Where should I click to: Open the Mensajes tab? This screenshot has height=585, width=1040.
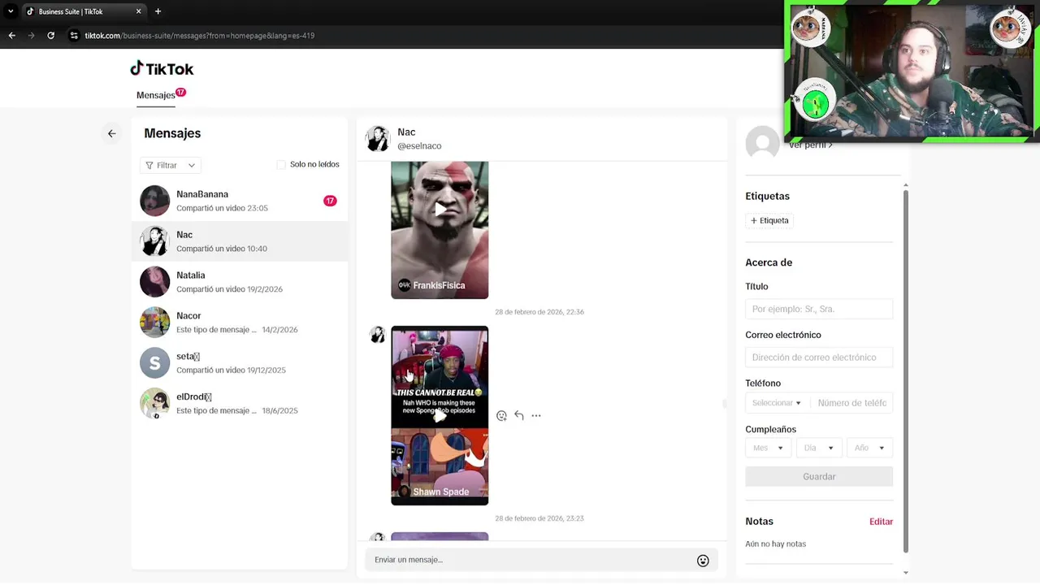point(156,95)
